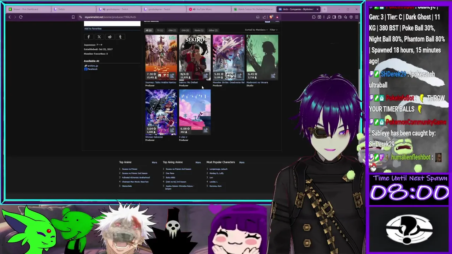The width and height of the screenshot is (452, 254).
Task: Click the I Like U poster thumbnail
Action: click(x=195, y=112)
